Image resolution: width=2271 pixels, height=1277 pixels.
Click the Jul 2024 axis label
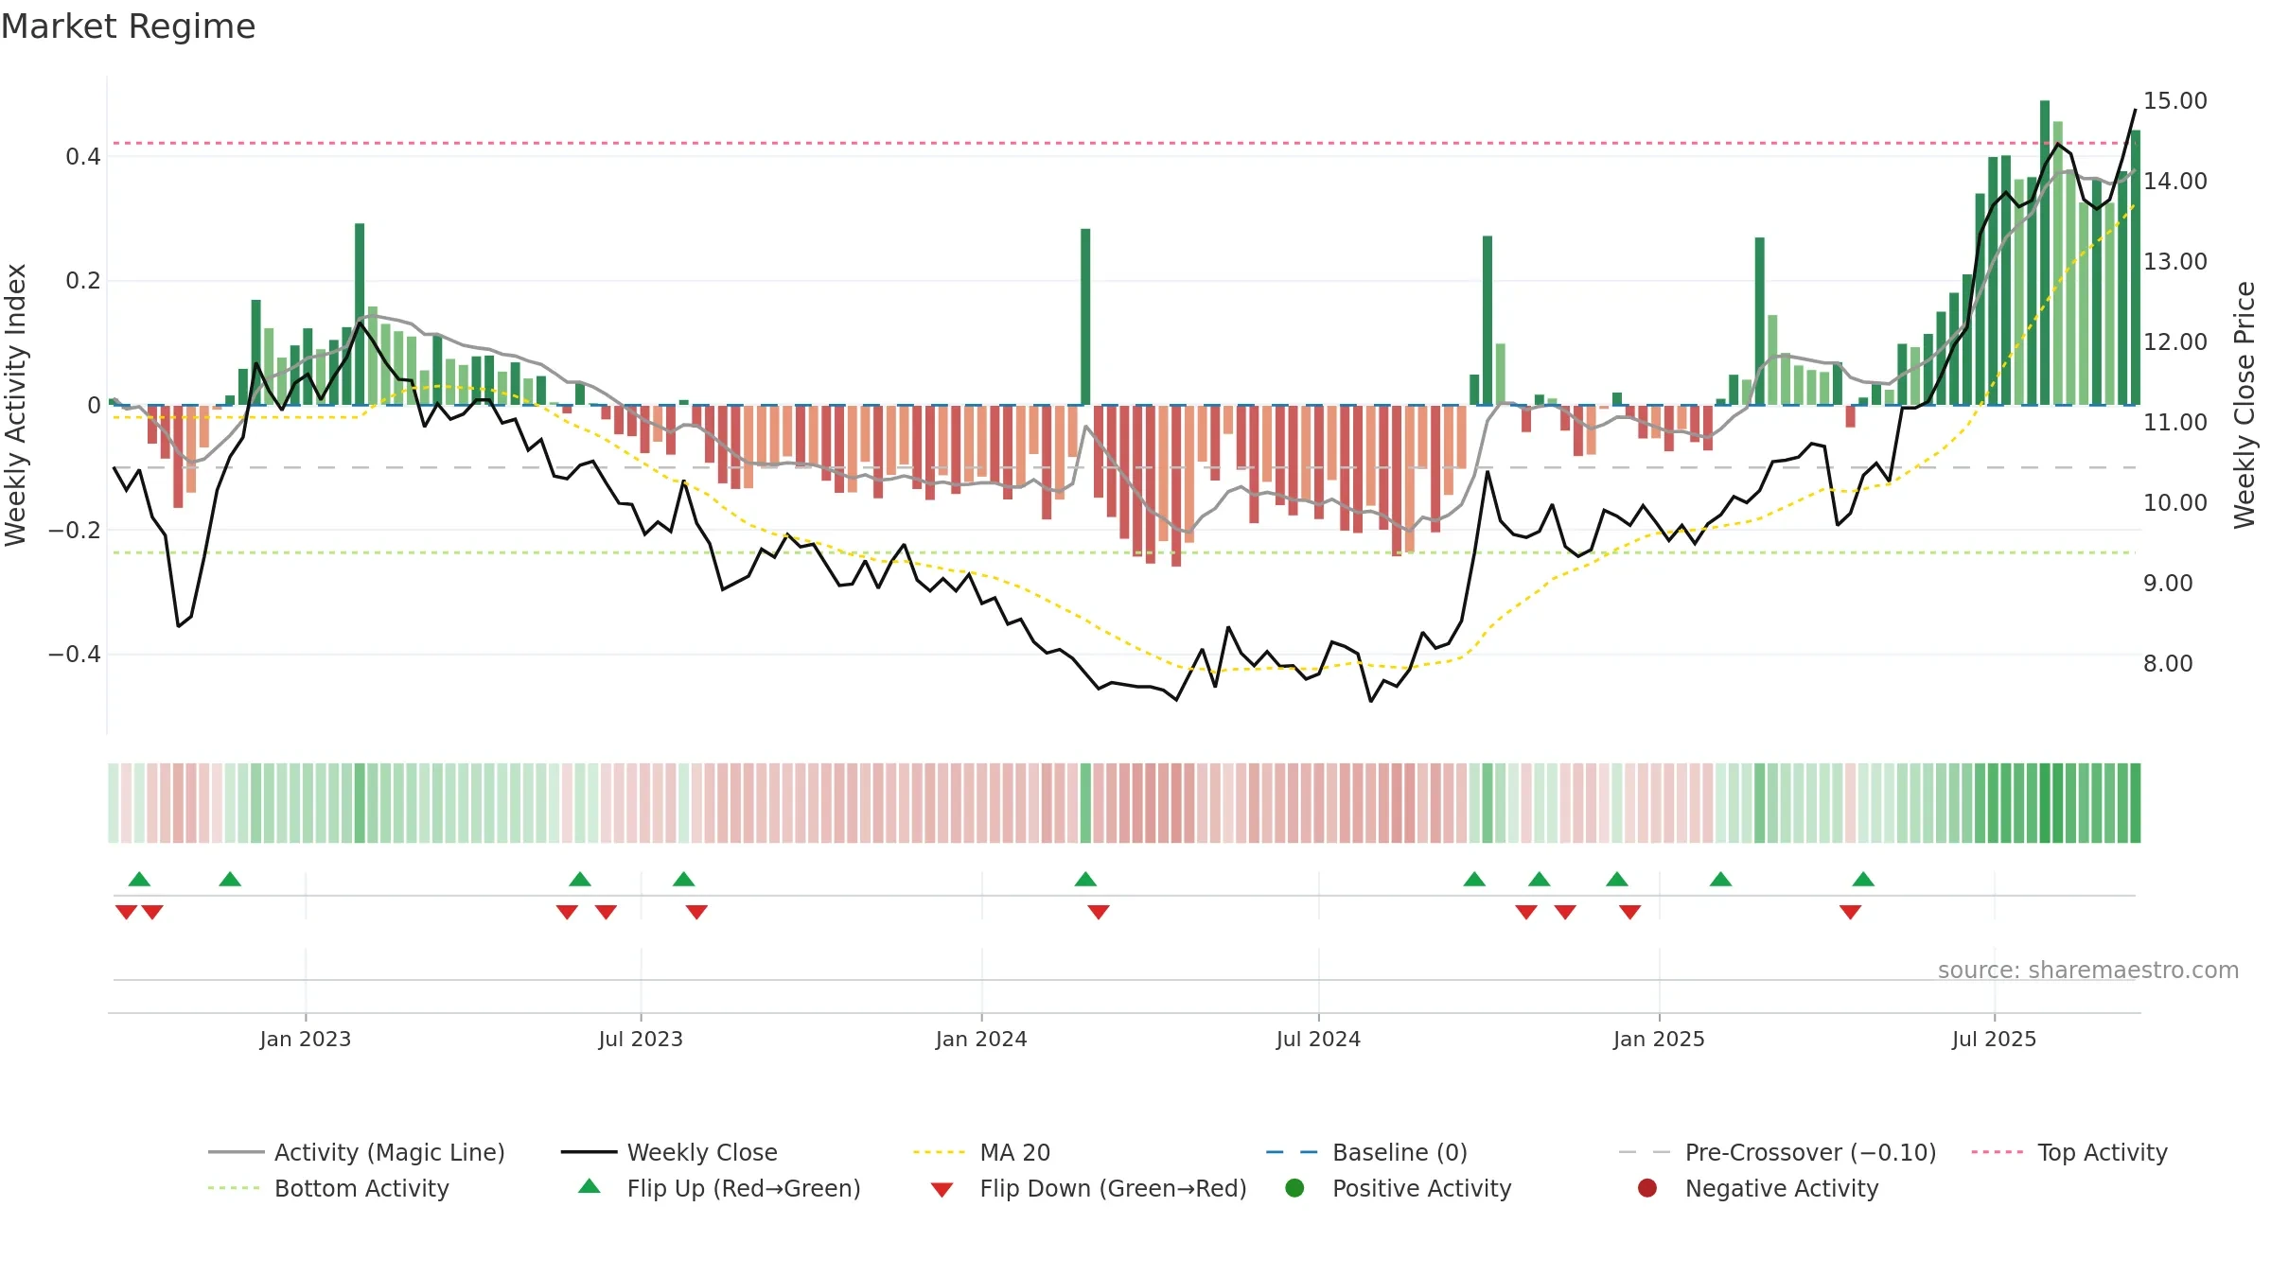pos(1318,1039)
